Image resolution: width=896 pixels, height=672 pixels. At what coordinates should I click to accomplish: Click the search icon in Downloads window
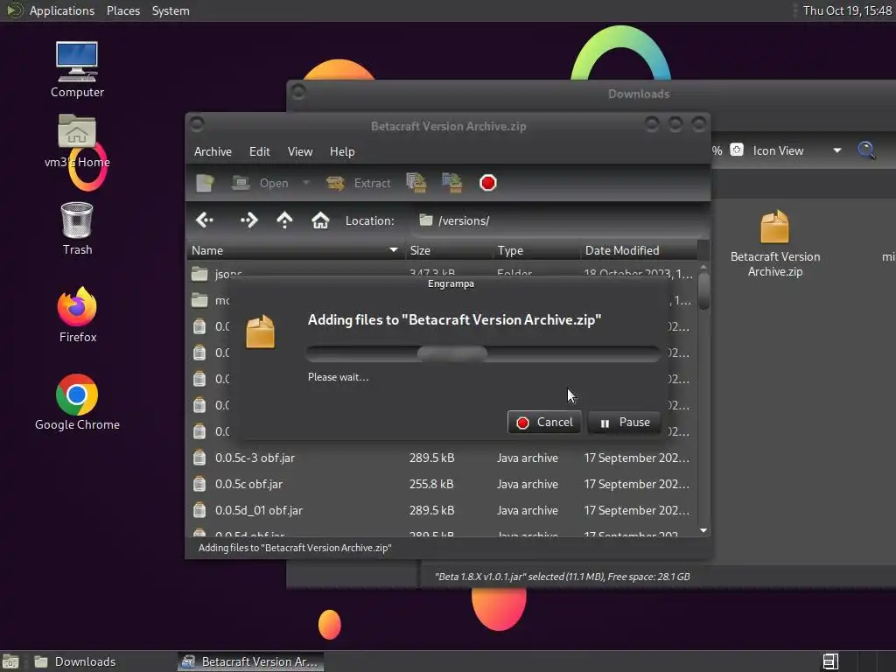866,150
